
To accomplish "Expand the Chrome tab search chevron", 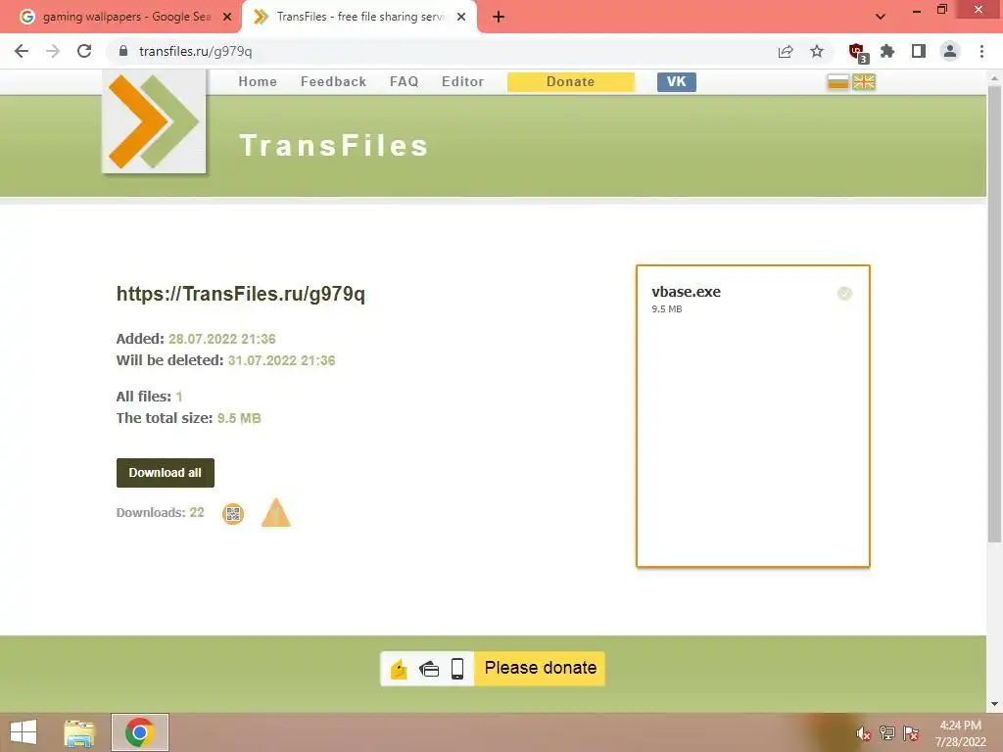I will point(881,17).
